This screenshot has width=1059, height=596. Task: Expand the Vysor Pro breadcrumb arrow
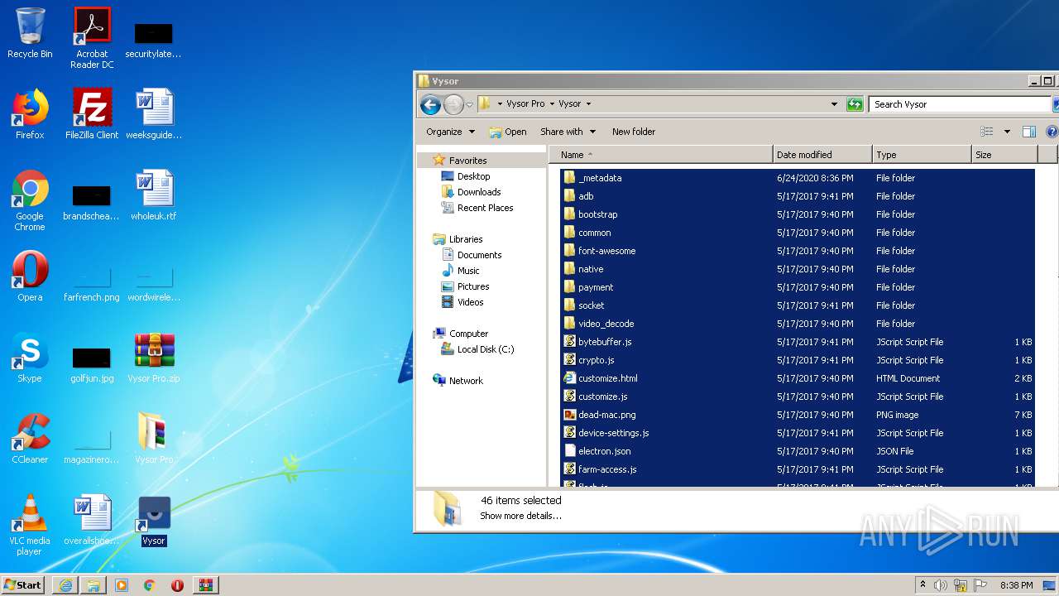(x=552, y=104)
